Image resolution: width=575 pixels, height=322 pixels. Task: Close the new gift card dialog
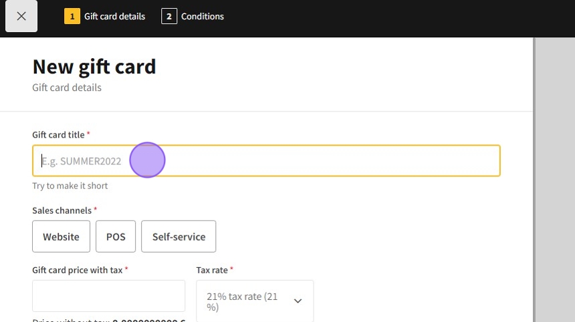pyautogui.click(x=21, y=16)
